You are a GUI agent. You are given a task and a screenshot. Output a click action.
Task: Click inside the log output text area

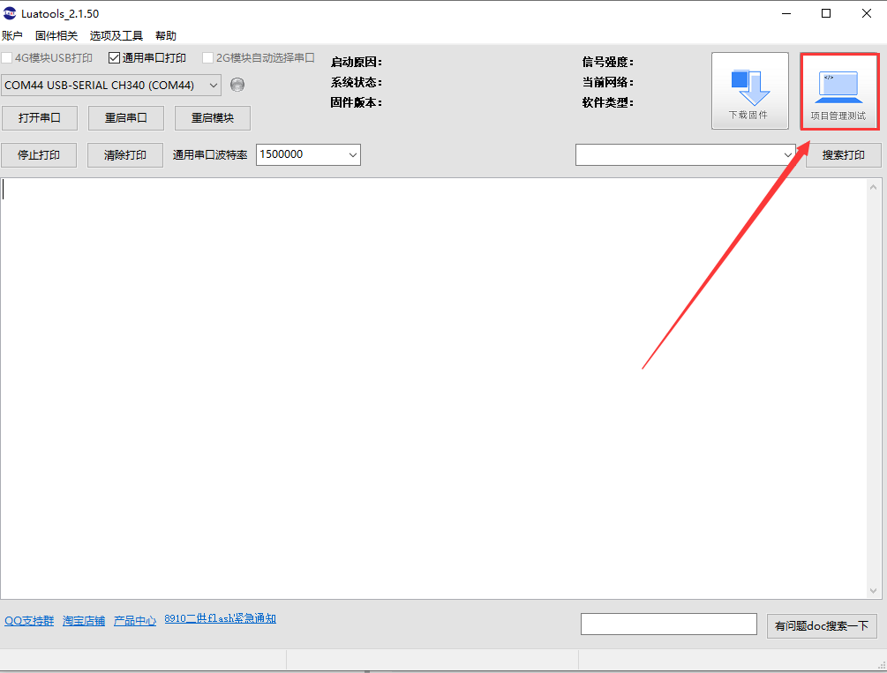click(x=433, y=388)
